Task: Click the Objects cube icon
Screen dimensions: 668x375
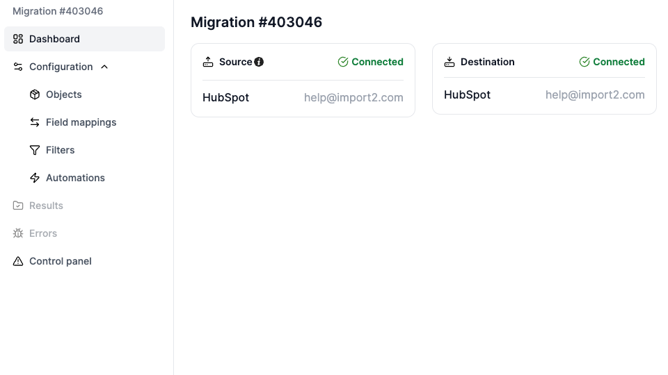Action: pos(35,94)
